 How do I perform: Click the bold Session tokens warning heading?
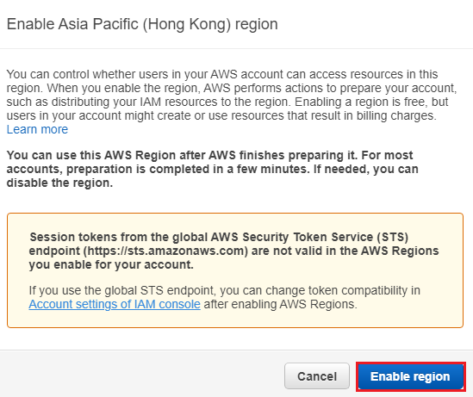233,251
